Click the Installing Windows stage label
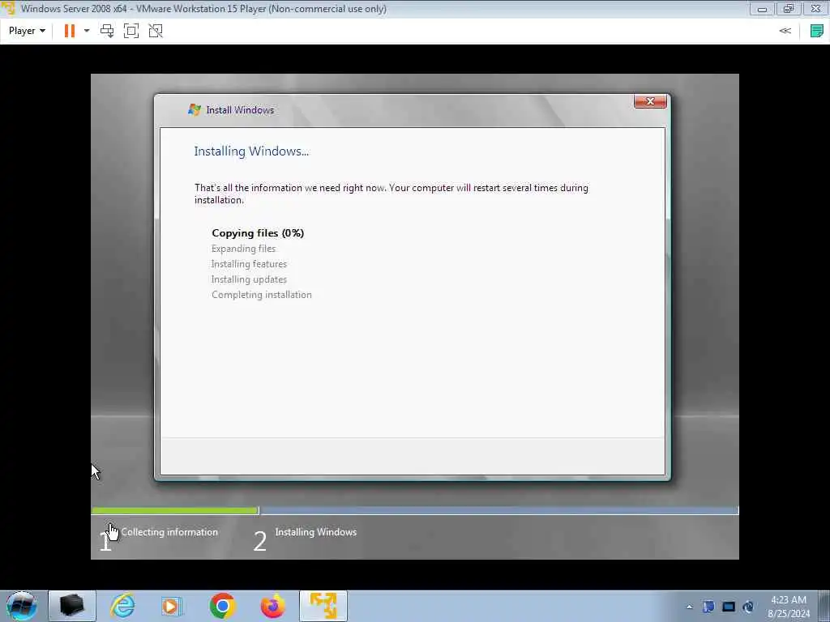Viewport: 830px width, 622px height. coord(316,532)
